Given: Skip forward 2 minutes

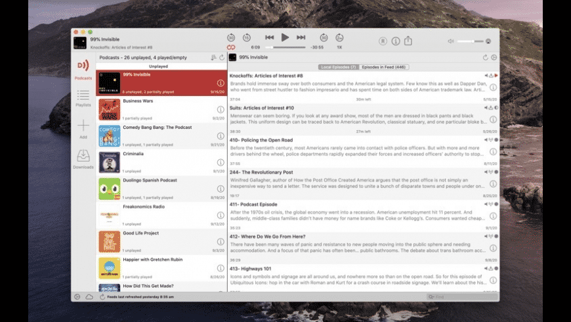Looking at the screenshot, I should 339,37.
